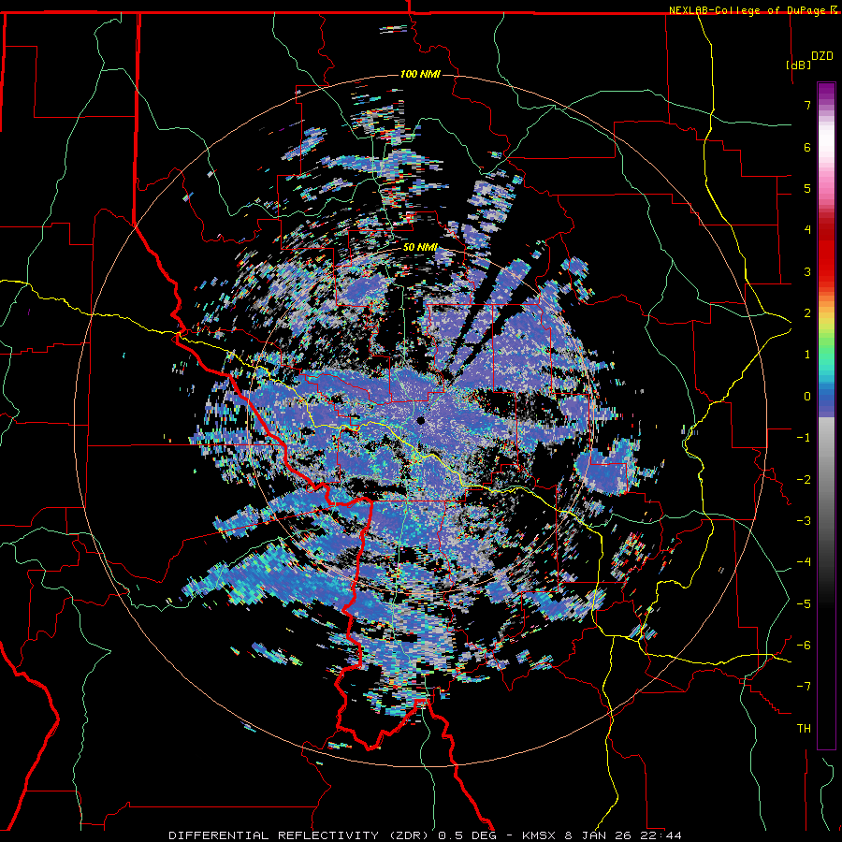Click the DZD legend heading

click(822, 56)
